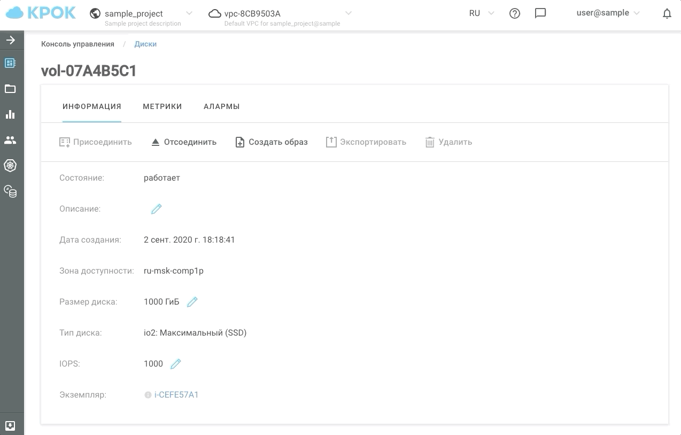Screen dimensions: 681x435
Task: Switch to the Метрики tab
Action: pos(162,106)
